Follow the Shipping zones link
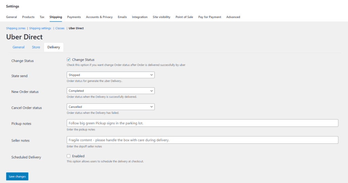The image size is (348, 183). click(x=16, y=28)
